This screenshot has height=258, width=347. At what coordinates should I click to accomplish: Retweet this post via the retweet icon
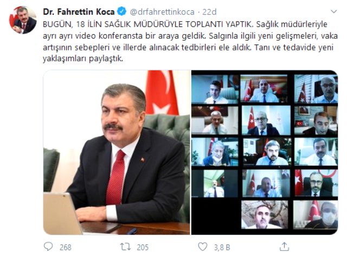point(125,247)
